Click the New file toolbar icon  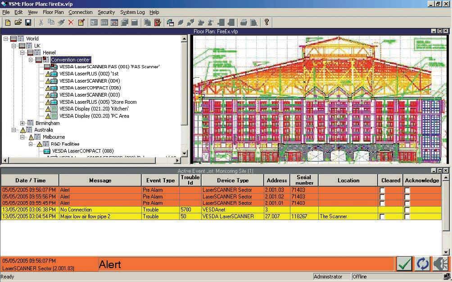[8, 22]
